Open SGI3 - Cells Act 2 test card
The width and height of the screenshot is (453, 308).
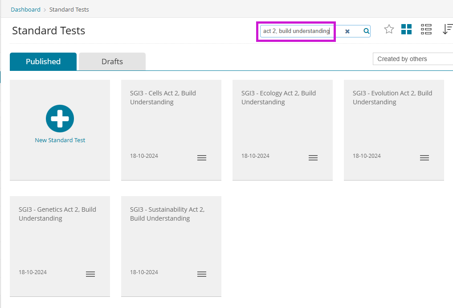(x=163, y=98)
